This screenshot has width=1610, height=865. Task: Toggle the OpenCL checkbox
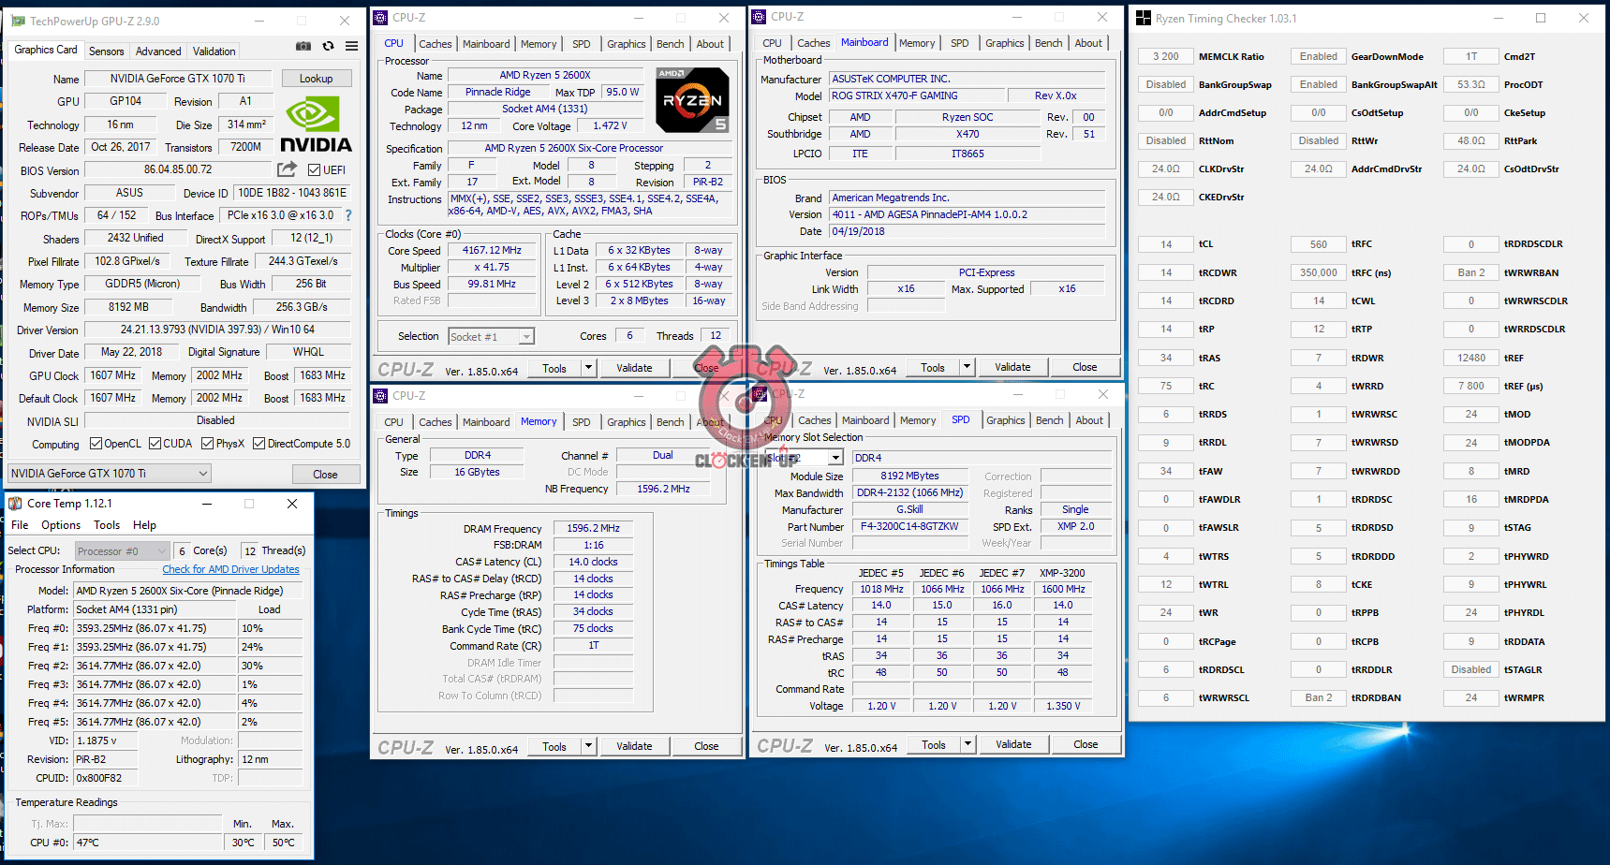click(x=96, y=444)
